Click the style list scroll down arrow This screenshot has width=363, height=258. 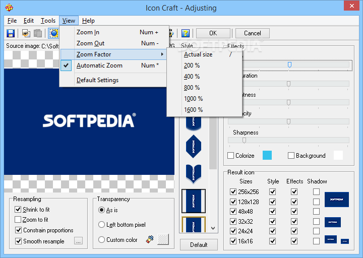[x=213, y=228]
